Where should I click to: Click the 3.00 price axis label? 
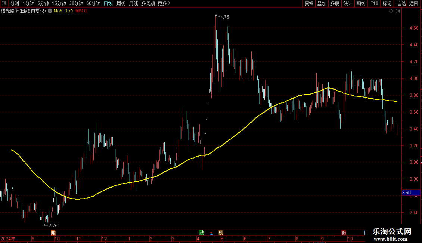coord(414,163)
